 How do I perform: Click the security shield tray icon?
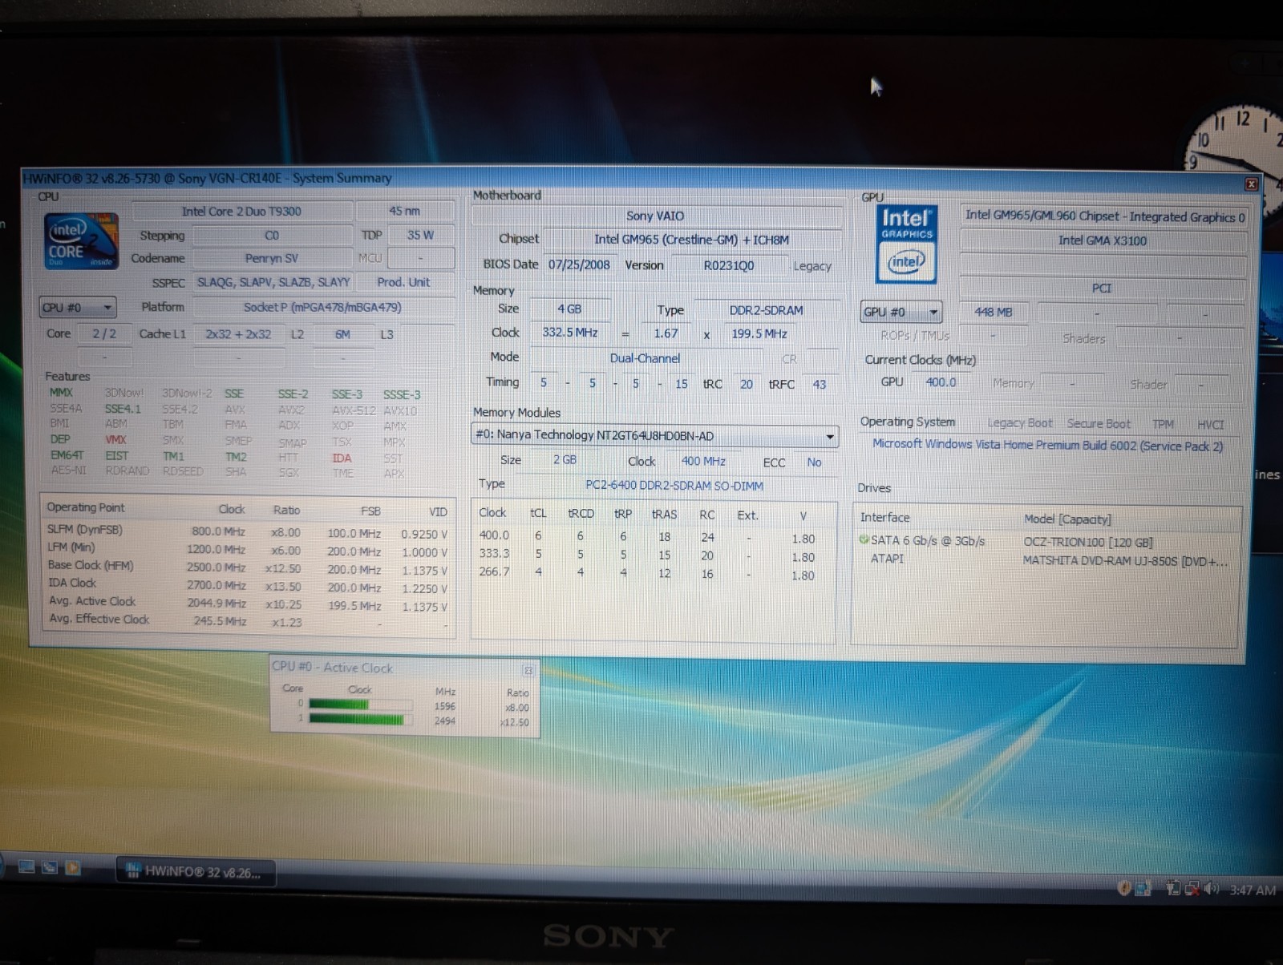[x=1124, y=888]
